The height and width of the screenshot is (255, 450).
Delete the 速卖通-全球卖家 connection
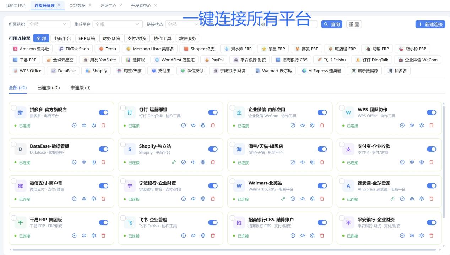tap(431, 199)
